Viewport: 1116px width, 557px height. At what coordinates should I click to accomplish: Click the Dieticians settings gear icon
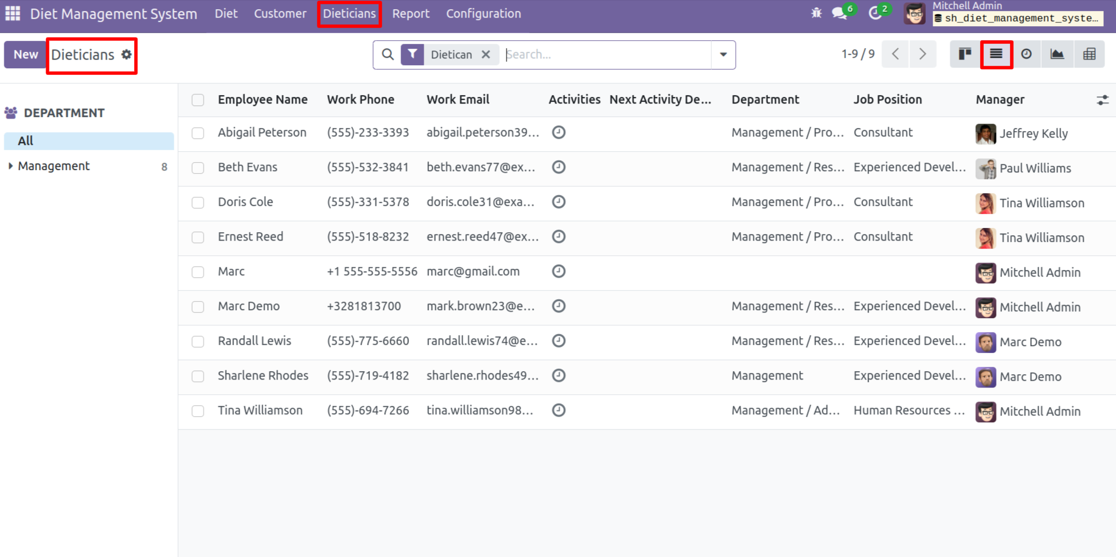[127, 54]
